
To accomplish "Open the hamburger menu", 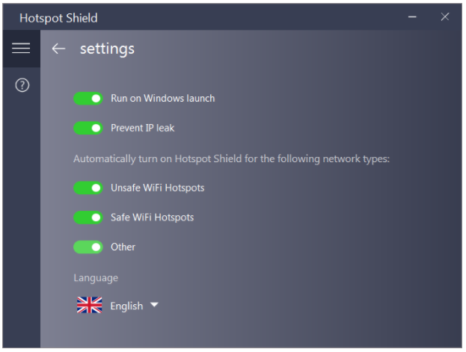I will point(21,48).
